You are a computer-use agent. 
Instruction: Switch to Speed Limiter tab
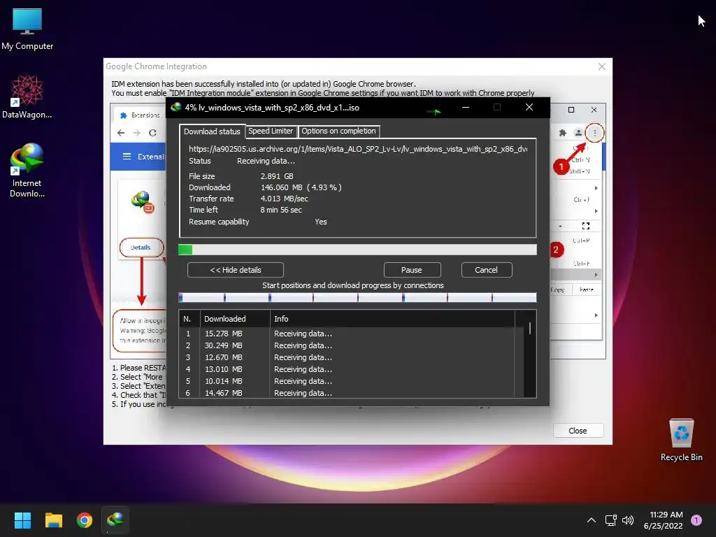coord(271,131)
